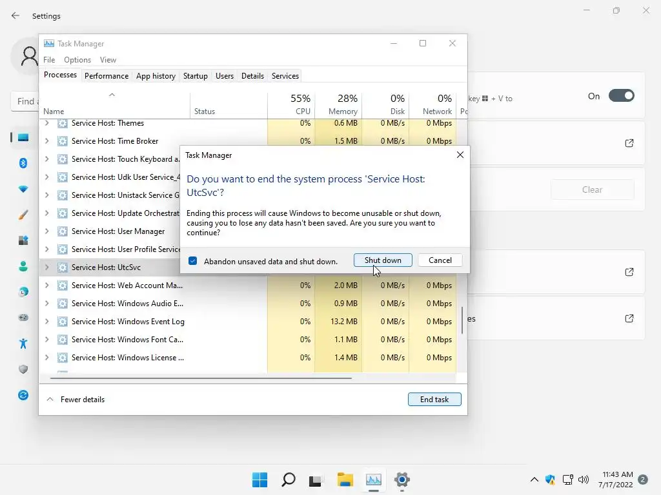Click the Clear button in Settings
Screen dimensions: 661x495
coord(592,189)
